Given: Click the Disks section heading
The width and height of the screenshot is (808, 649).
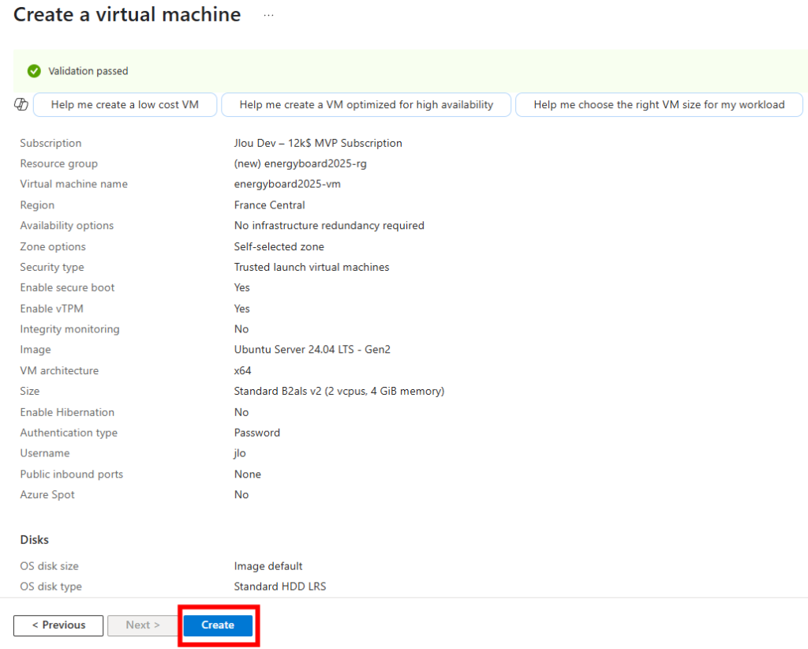Looking at the screenshot, I should 35,540.
